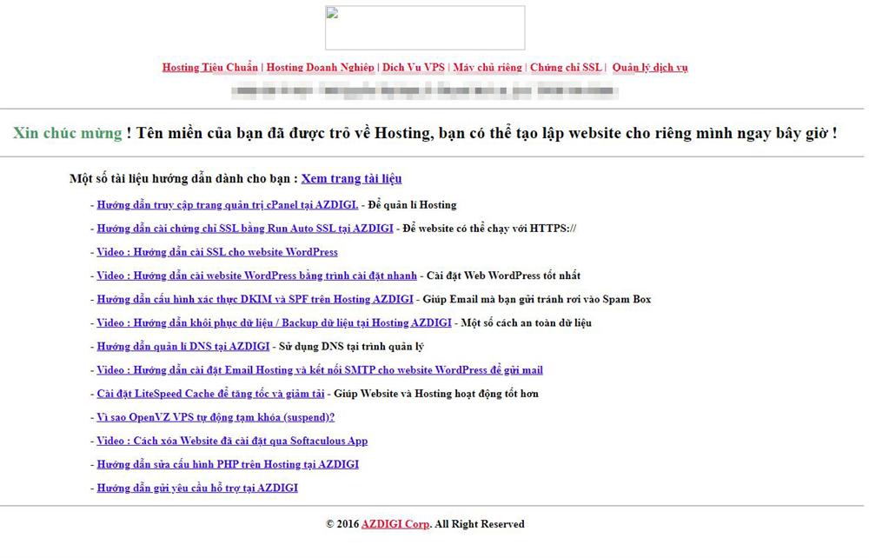Go to Dịch Vụ VPS page
The image size is (869, 558).
click(x=414, y=68)
